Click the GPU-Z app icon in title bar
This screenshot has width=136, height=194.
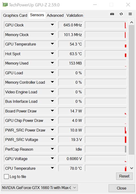5,5
